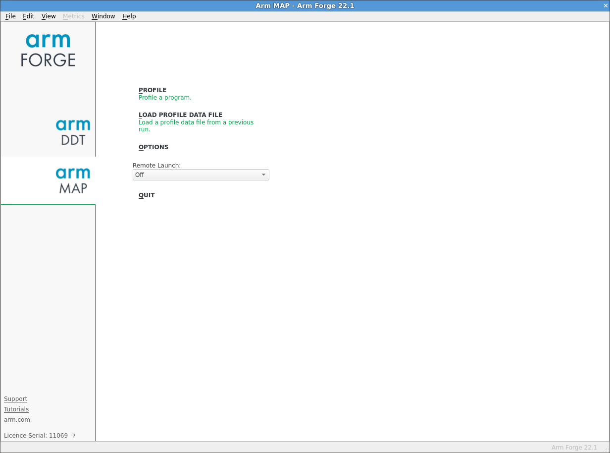Open the Tutorials link
The image size is (610, 453).
[16, 409]
